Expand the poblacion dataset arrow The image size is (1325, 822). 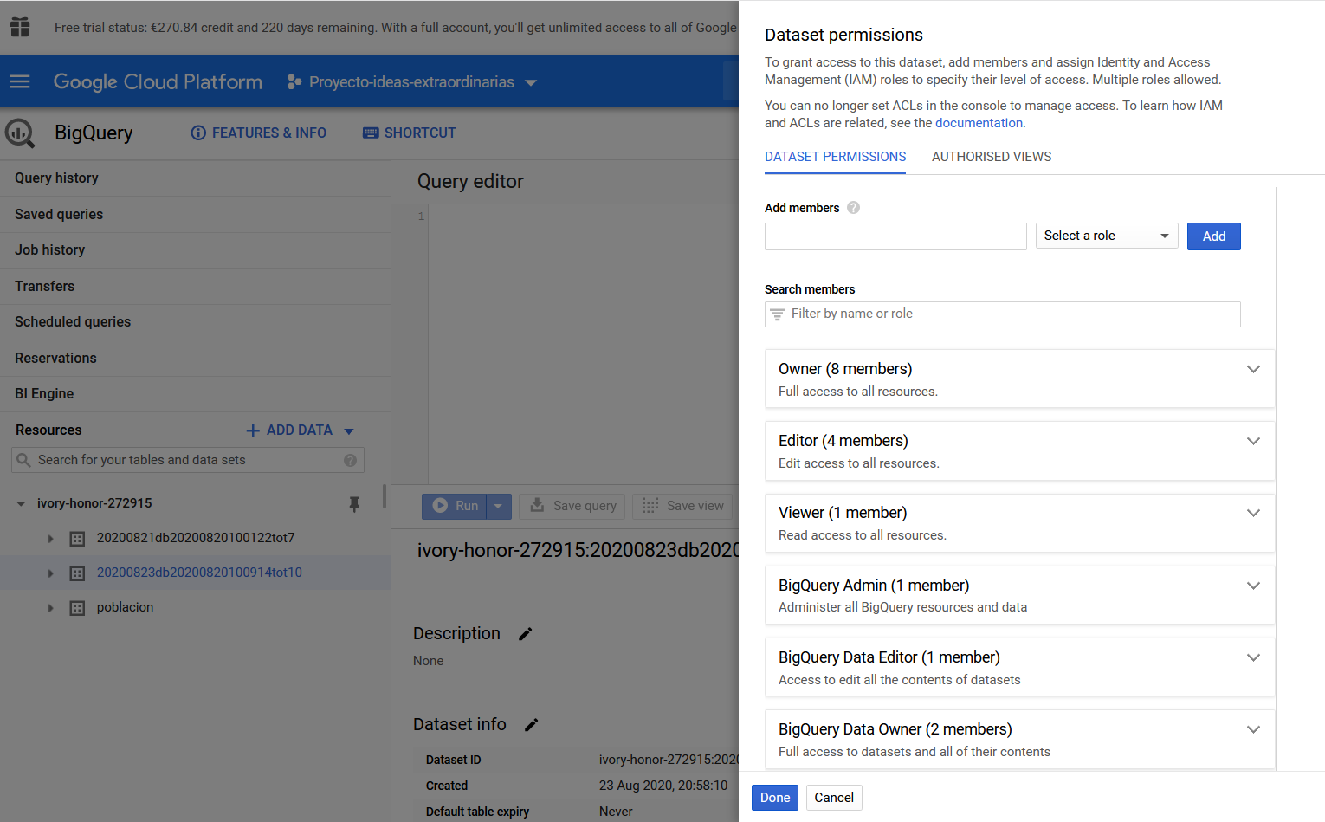pyautogui.click(x=50, y=608)
